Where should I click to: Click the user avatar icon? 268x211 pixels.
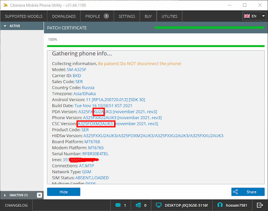tap(220, 205)
